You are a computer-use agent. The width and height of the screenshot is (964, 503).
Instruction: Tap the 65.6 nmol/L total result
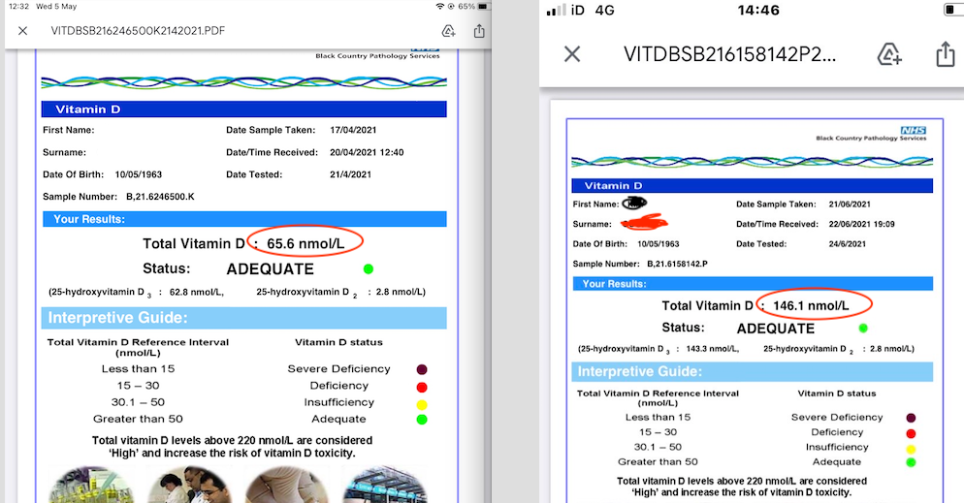click(x=305, y=244)
